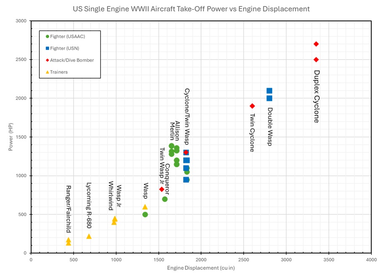Click the Fighter (USN) legend entry text
Viewport: 383px width, 278px height.
(64, 49)
